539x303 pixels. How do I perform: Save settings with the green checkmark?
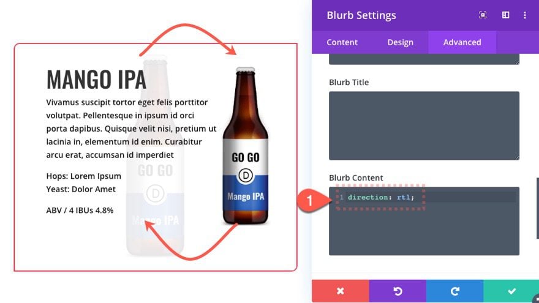coord(511,291)
